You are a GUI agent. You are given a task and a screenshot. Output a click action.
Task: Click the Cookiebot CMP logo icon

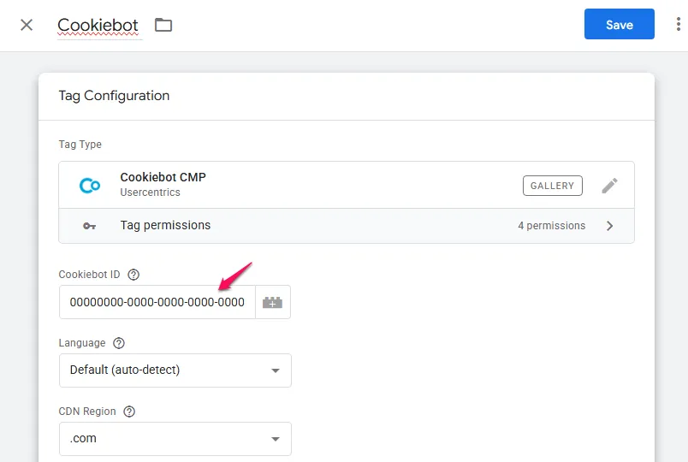(89, 185)
